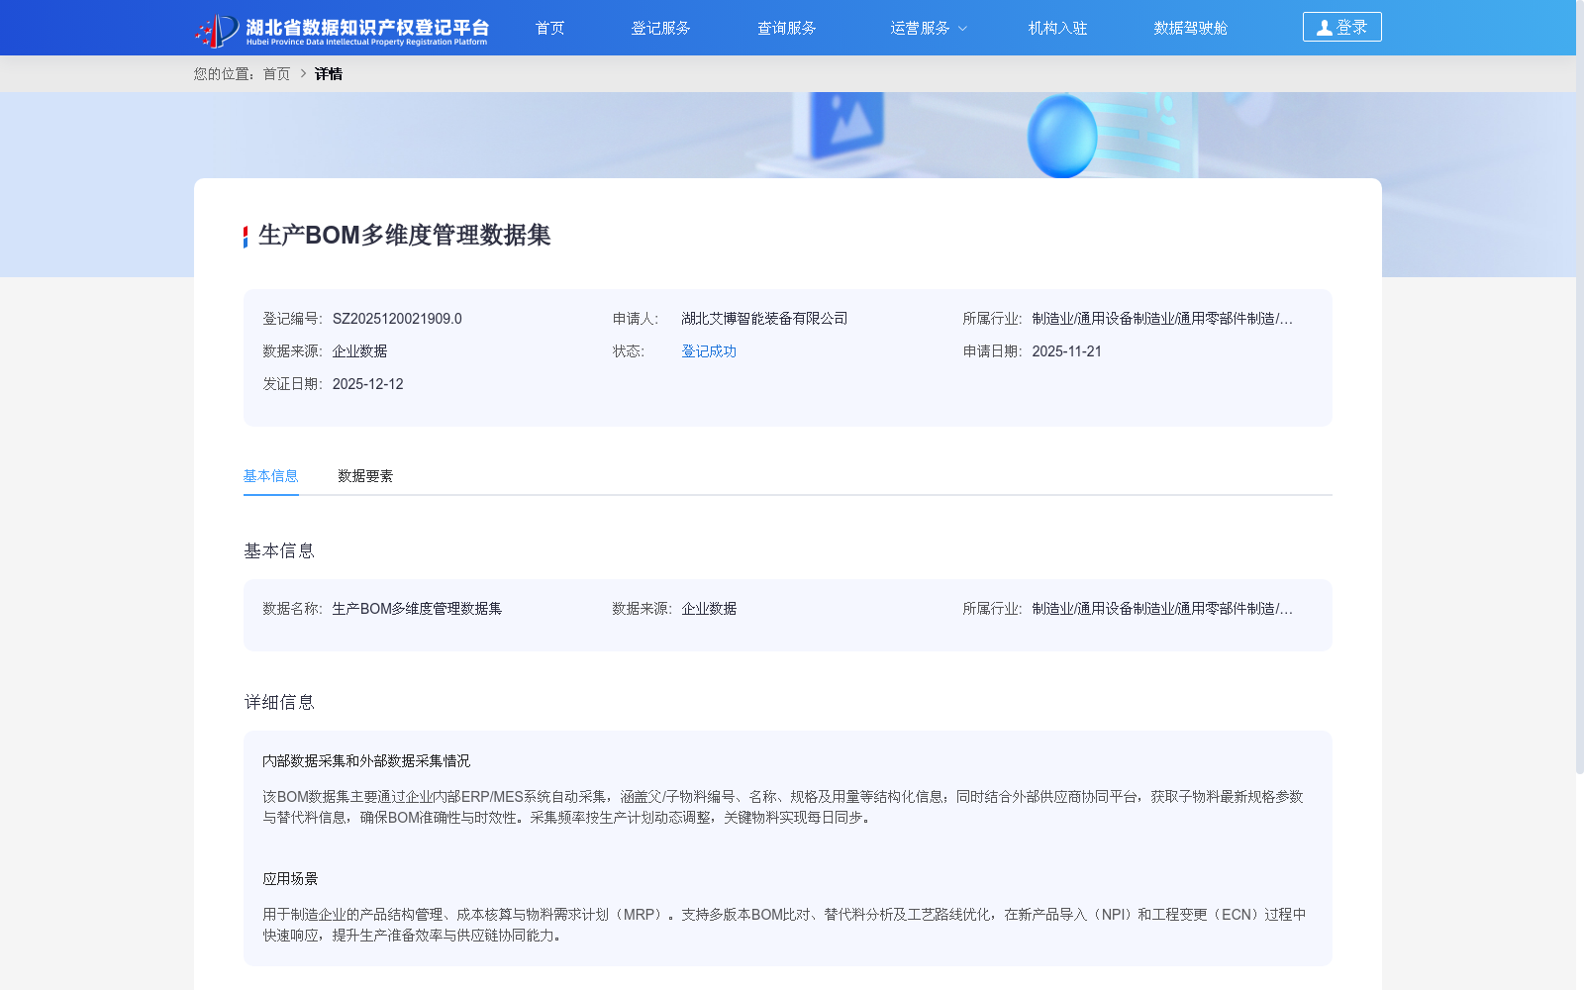This screenshot has height=990, width=1584.
Task: Click registration number SZ2025120021909.0
Action: tap(397, 319)
